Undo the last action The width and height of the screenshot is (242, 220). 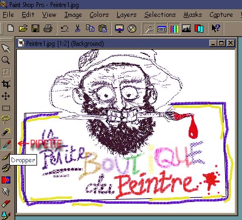[65, 28]
